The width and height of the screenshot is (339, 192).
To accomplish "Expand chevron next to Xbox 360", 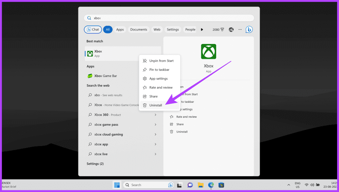I will coord(156,115).
